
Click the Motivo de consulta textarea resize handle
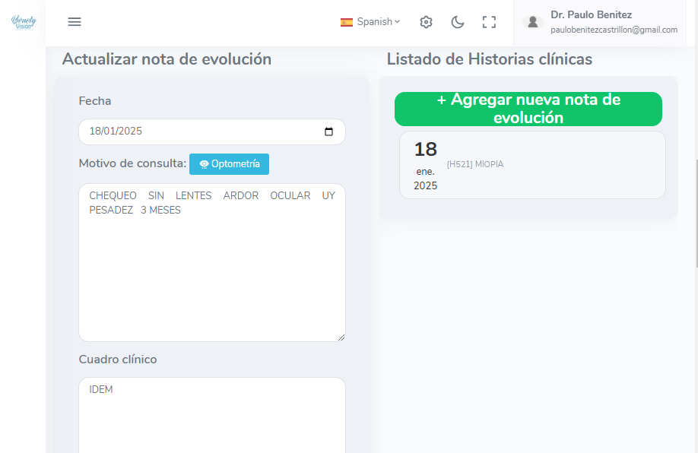[x=341, y=337]
